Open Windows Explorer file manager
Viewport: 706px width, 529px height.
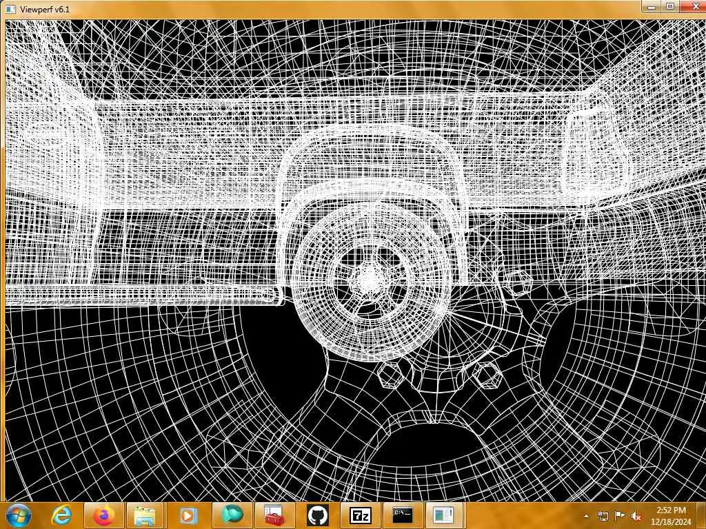click(145, 515)
